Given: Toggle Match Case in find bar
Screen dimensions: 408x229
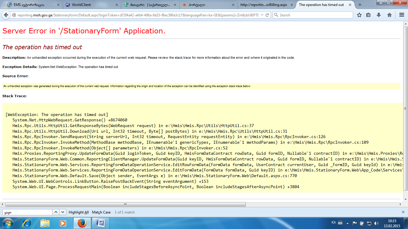Looking at the screenshot, I should (101, 212).
